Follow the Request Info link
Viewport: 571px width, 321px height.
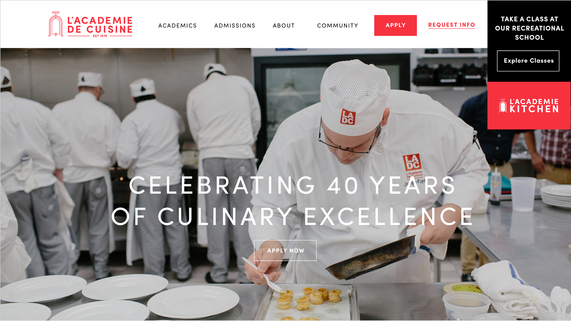[x=451, y=25]
